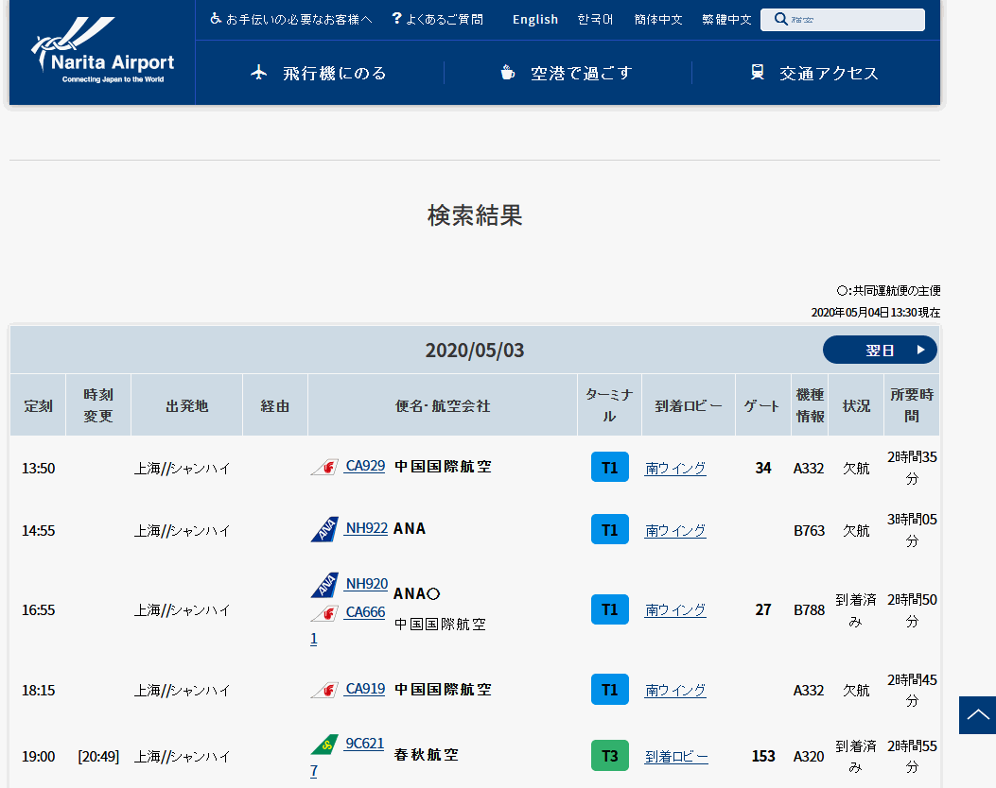Screen dimensions: 996x788
Task: Click the scroll-to-top arrow button
Action: point(978,715)
